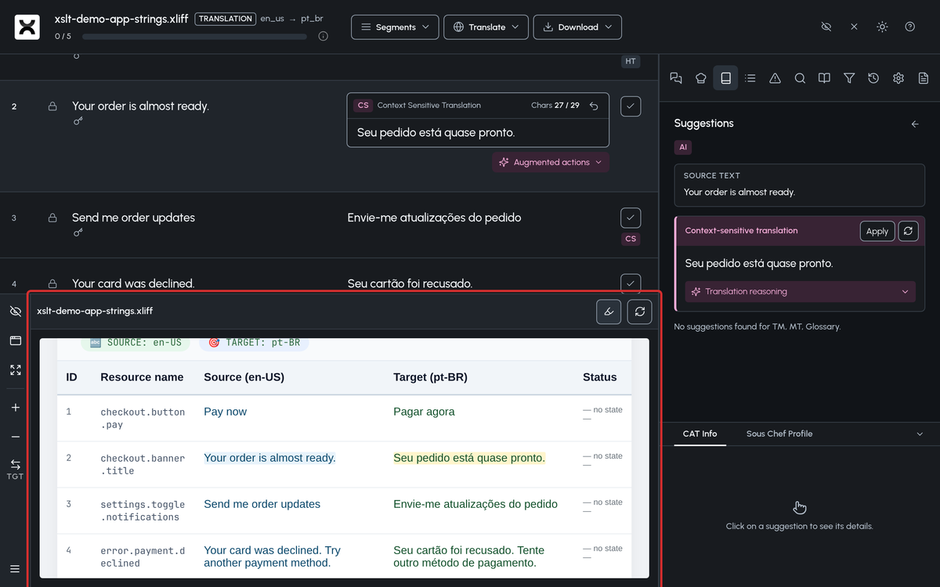Open the Segments dropdown
The image size is (940, 587).
coord(395,27)
